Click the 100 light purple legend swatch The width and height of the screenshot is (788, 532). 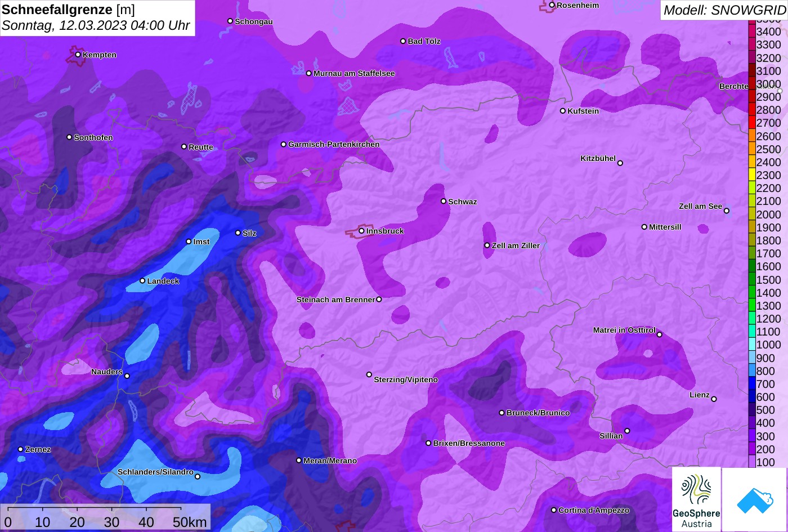[x=751, y=462]
